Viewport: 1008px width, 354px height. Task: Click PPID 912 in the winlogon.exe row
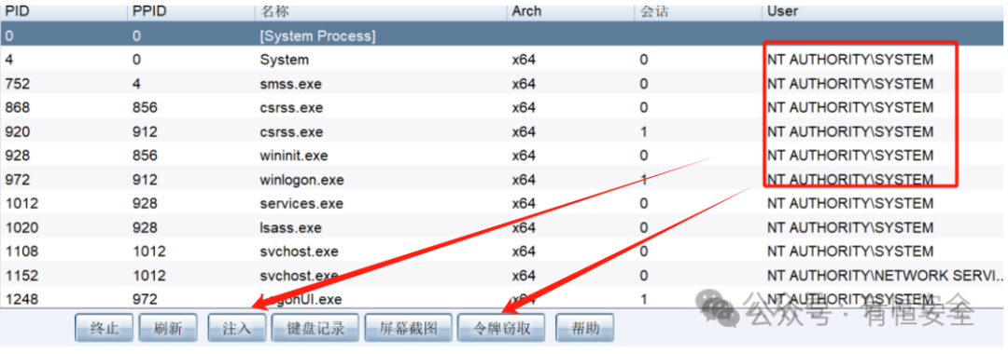point(146,180)
